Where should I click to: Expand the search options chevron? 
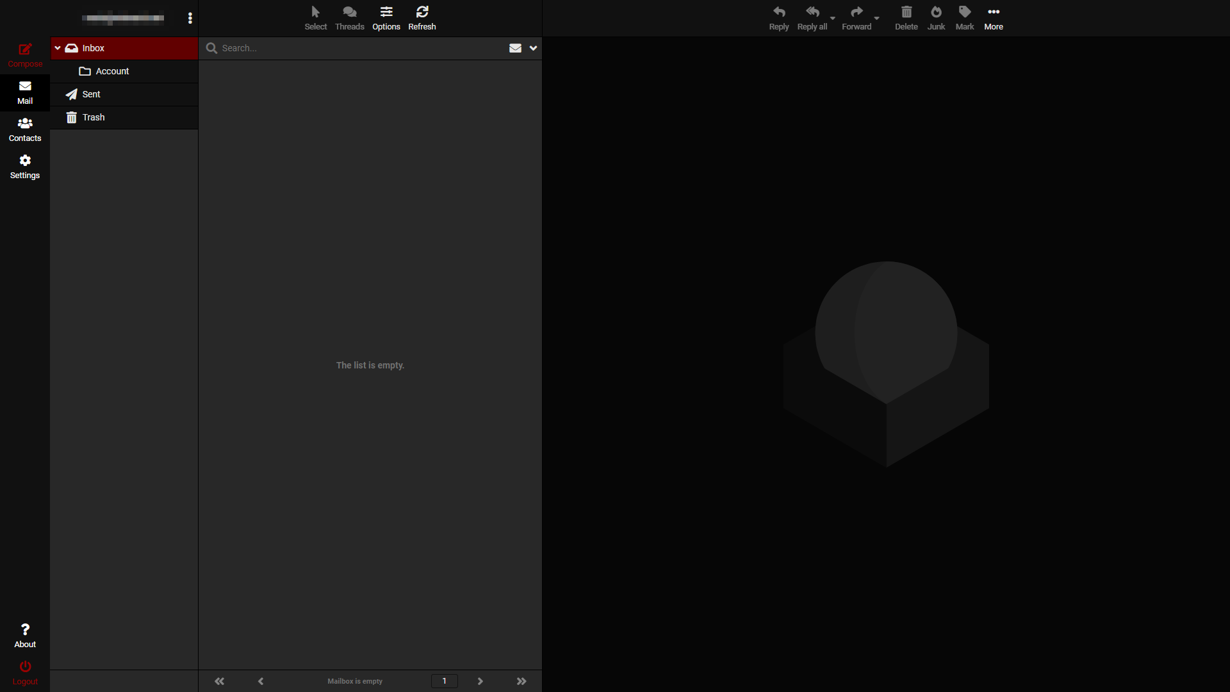[533, 48]
